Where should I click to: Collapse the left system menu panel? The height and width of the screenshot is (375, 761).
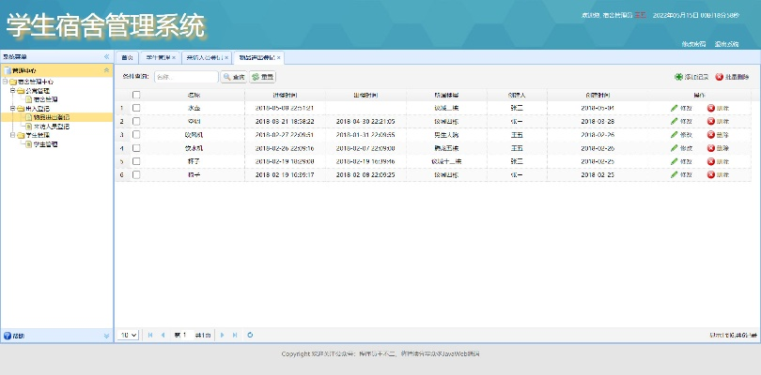pos(106,57)
